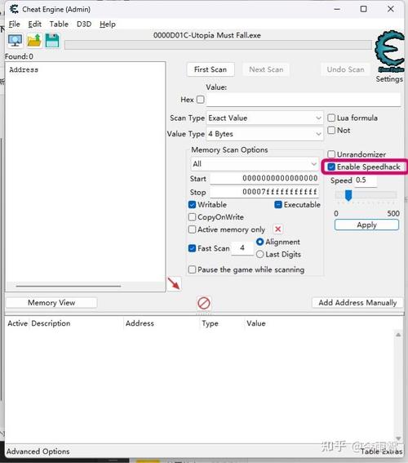Click the red X next to Active memory only
This screenshot has height=463, width=408.
(278, 229)
